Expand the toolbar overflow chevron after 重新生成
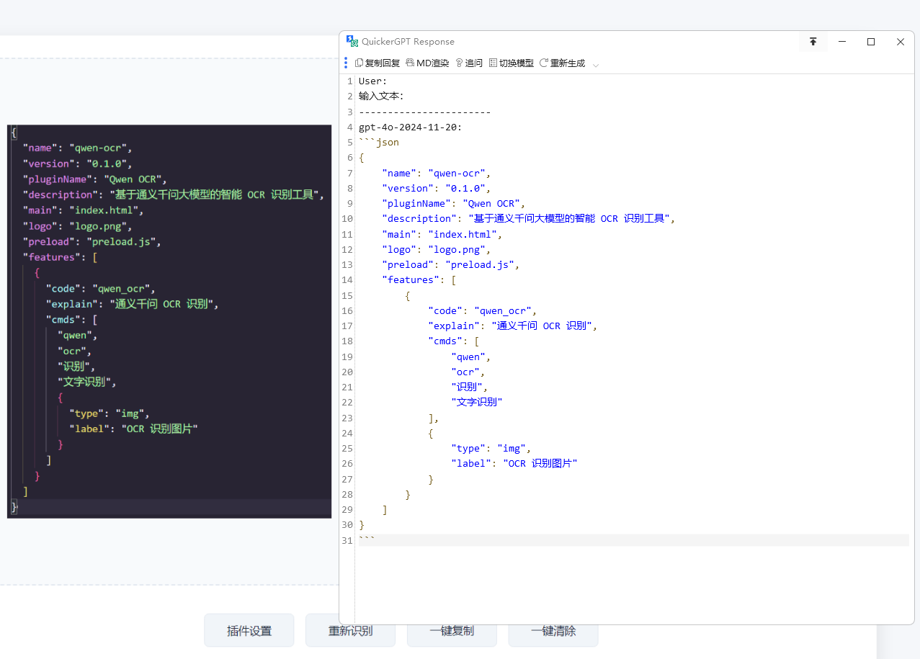Screen dimensions: 920x659 point(596,64)
